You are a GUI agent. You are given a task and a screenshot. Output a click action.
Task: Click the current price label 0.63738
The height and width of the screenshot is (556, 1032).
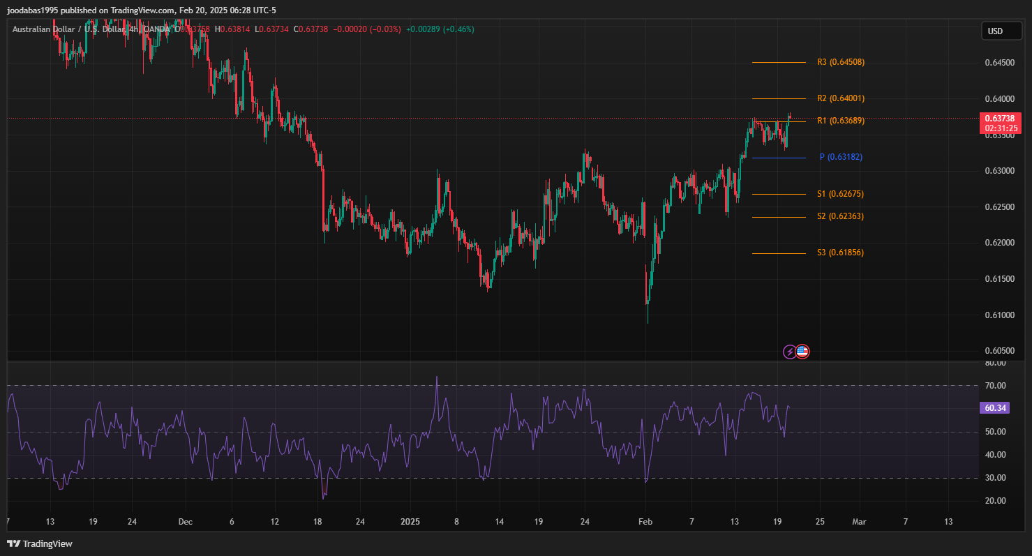pos(1001,119)
